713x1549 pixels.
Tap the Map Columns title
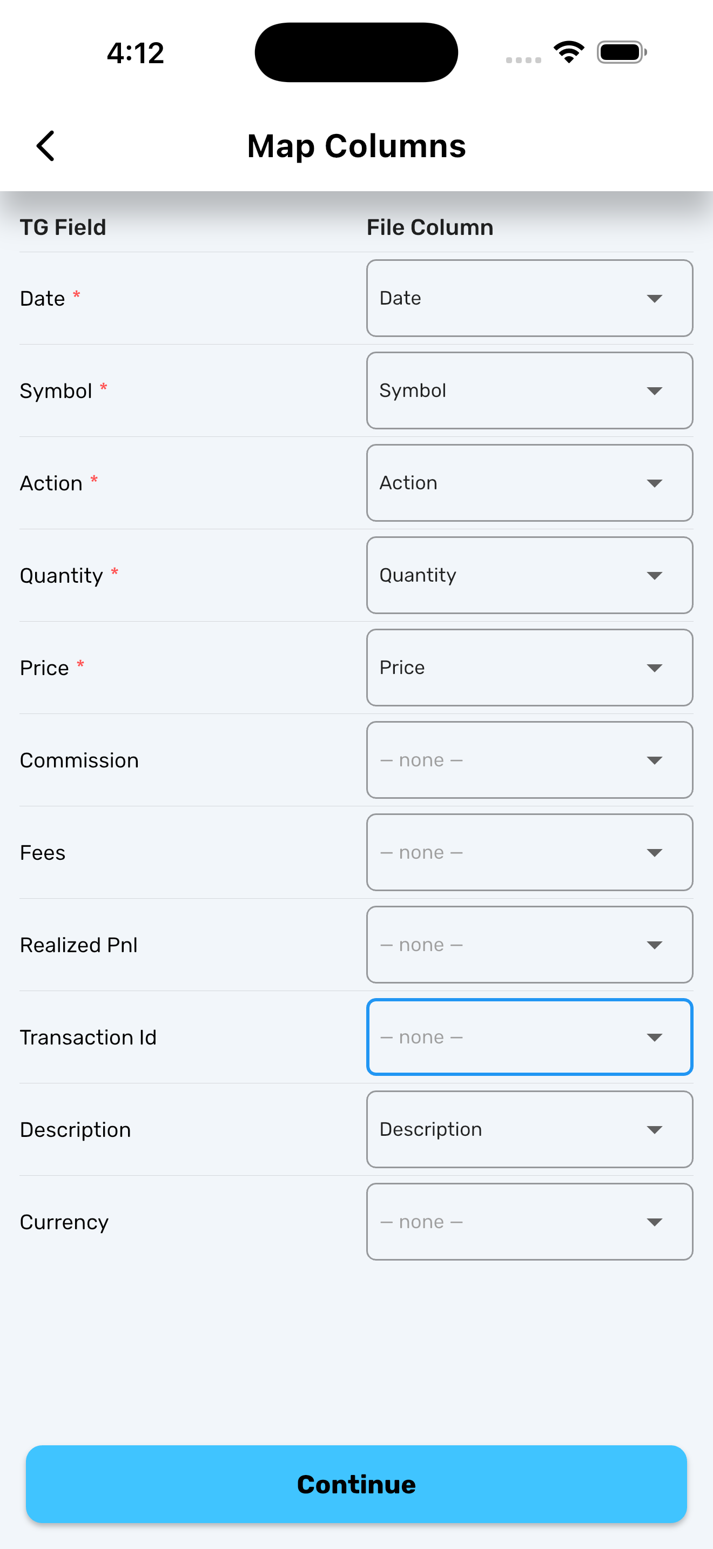pos(356,146)
